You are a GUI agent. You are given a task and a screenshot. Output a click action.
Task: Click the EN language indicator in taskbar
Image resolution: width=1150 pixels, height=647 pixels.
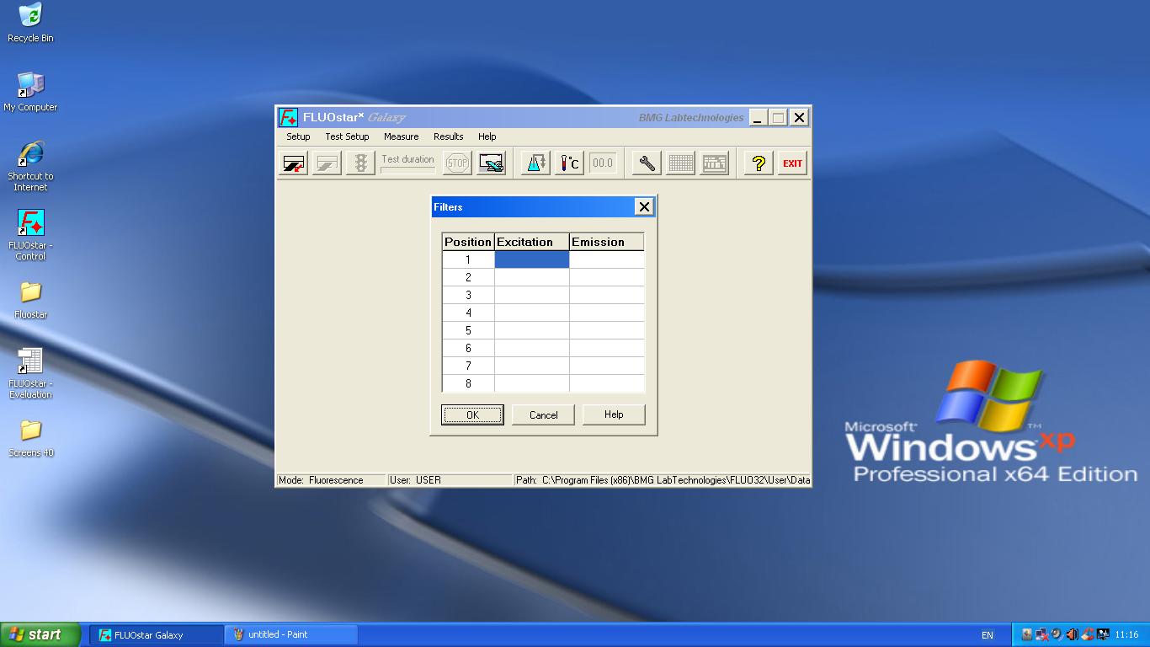pos(988,635)
